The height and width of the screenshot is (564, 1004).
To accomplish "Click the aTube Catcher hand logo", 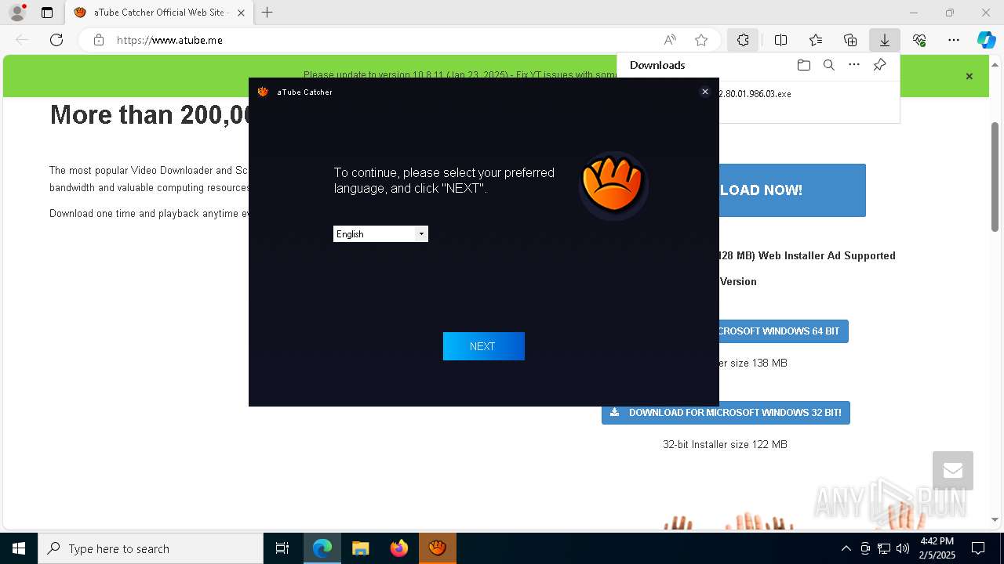I will (613, 186).
